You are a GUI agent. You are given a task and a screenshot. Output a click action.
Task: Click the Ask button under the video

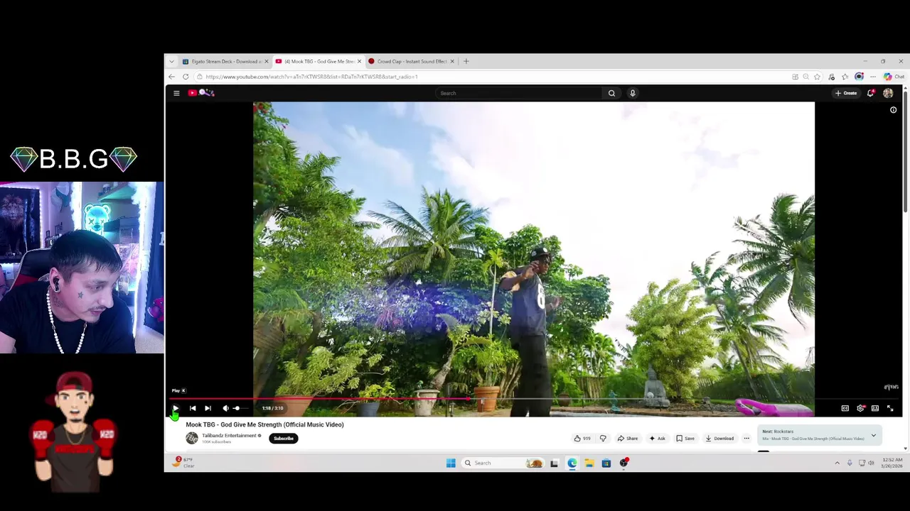coord(657,439)
